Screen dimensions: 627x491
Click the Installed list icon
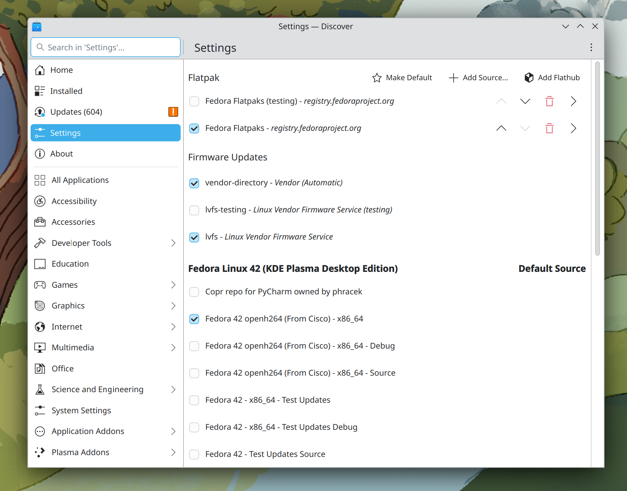coord(40,91)
